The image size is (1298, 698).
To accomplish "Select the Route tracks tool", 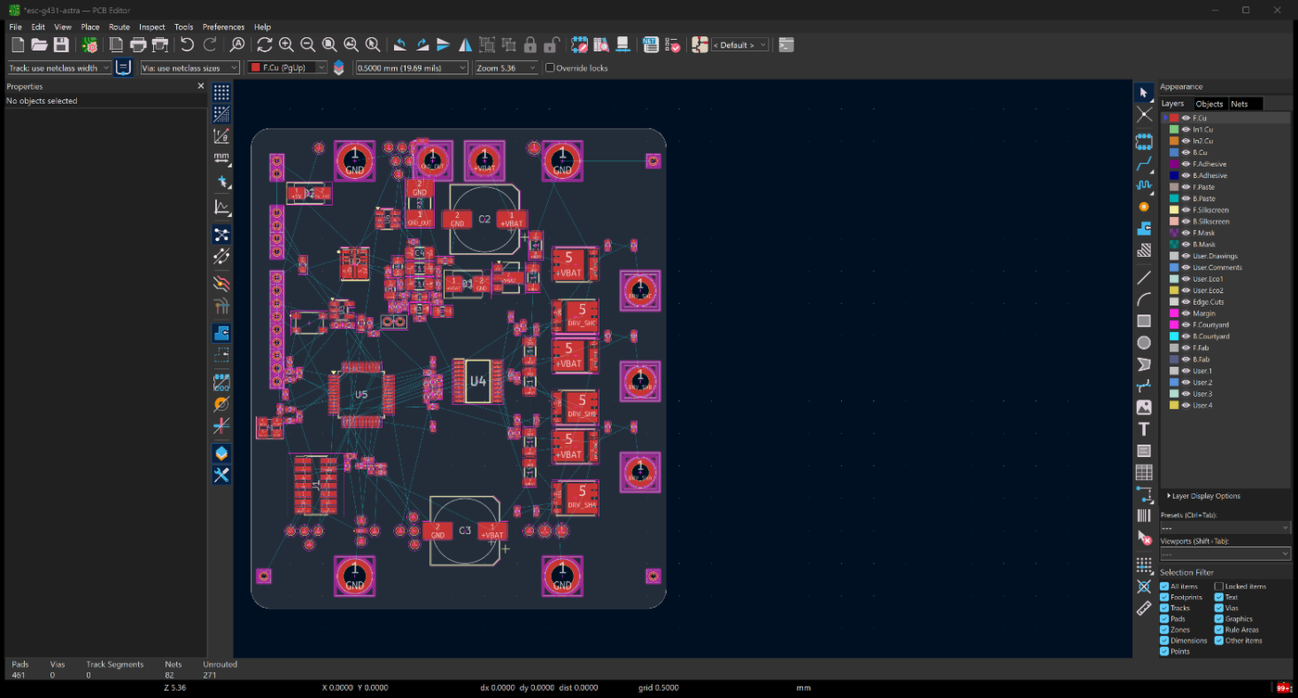I will (1144, 163).
